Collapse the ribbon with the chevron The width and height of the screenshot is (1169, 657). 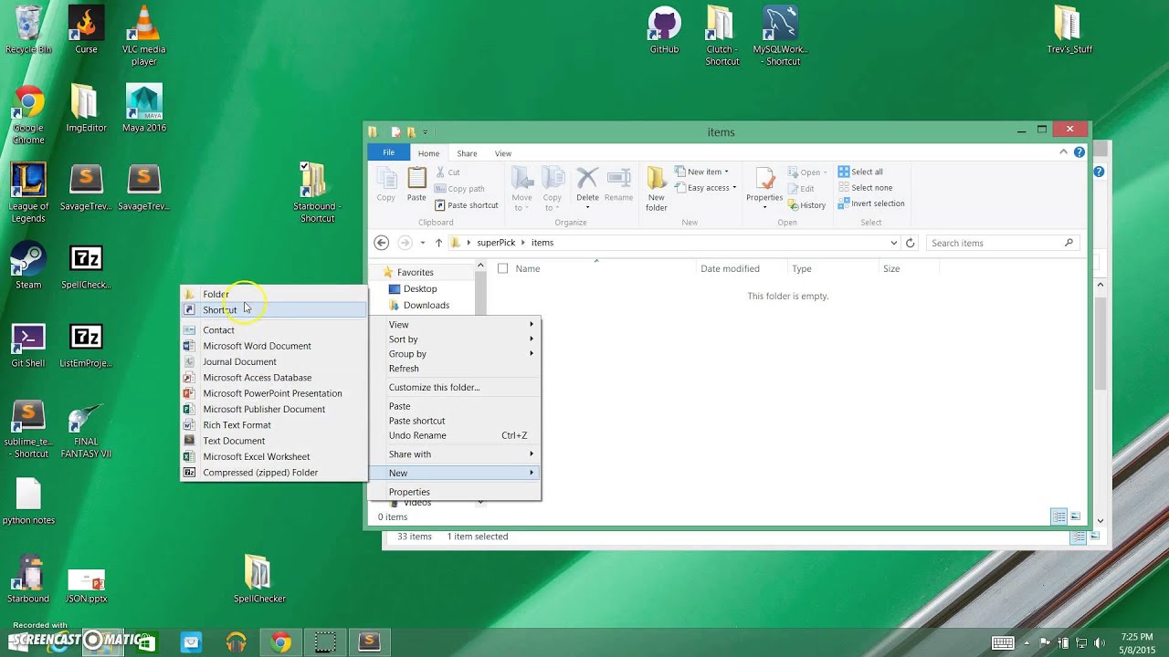click(x=1064, y=152)
